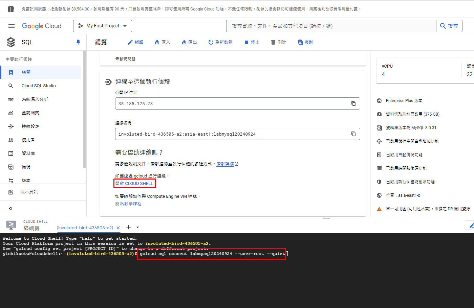Open 複本 in the sidebar
The width and height of the screenshot is (474, 308).
click(41, 180)
